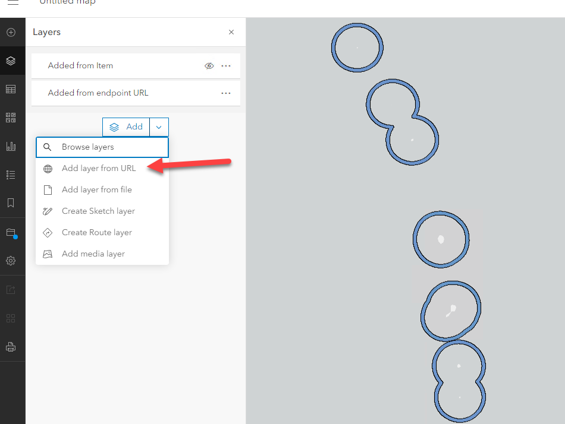This screenshot has width=565, height=424.
Task: Toggle visibility of the Added from Item layer
Action: point(209,65)
